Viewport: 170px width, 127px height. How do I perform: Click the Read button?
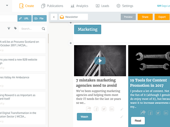coord(138,121)
